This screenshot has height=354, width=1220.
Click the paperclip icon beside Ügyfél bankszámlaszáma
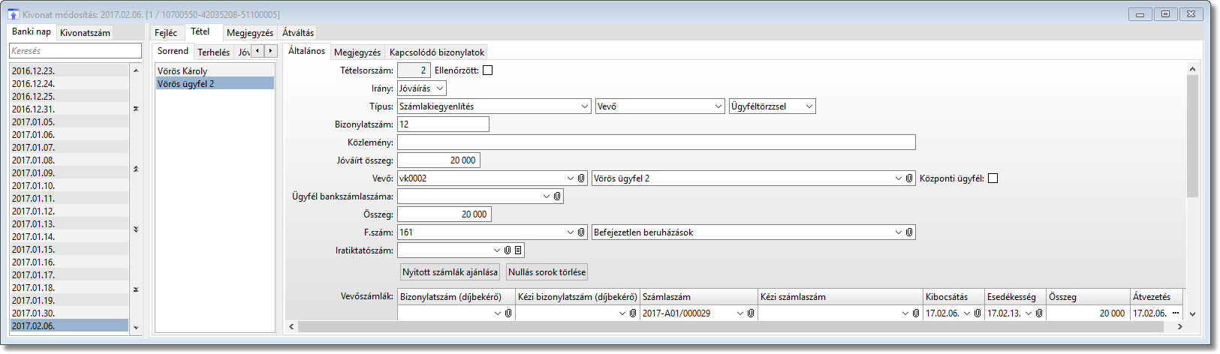coord(557,196)
